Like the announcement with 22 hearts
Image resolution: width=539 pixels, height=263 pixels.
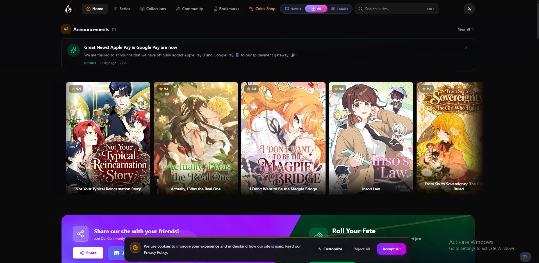point(124,63)
